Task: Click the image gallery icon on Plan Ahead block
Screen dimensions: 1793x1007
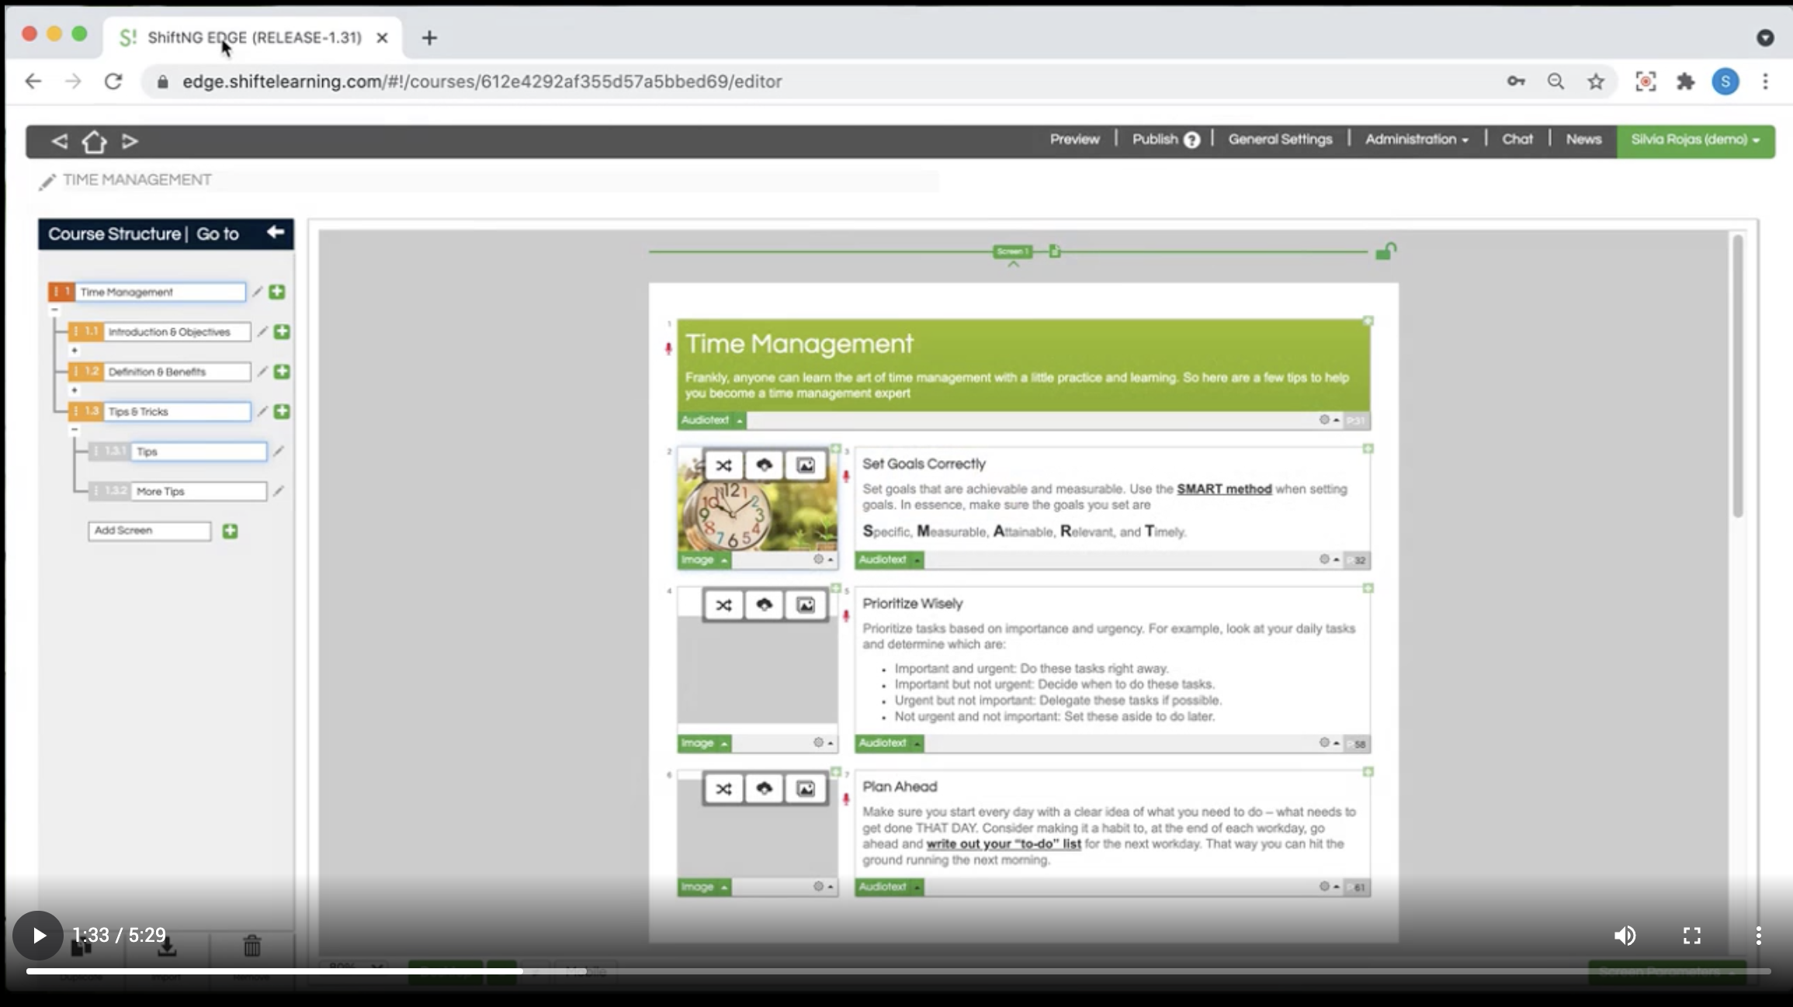Action: (x=806, y=789)
